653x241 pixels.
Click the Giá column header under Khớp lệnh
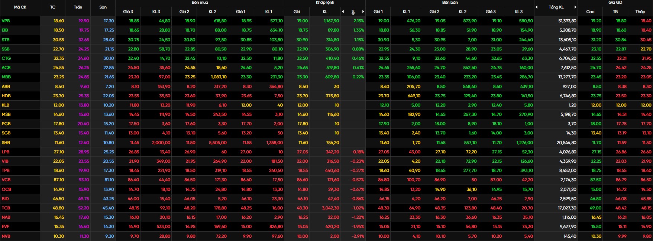coord(297,12)
